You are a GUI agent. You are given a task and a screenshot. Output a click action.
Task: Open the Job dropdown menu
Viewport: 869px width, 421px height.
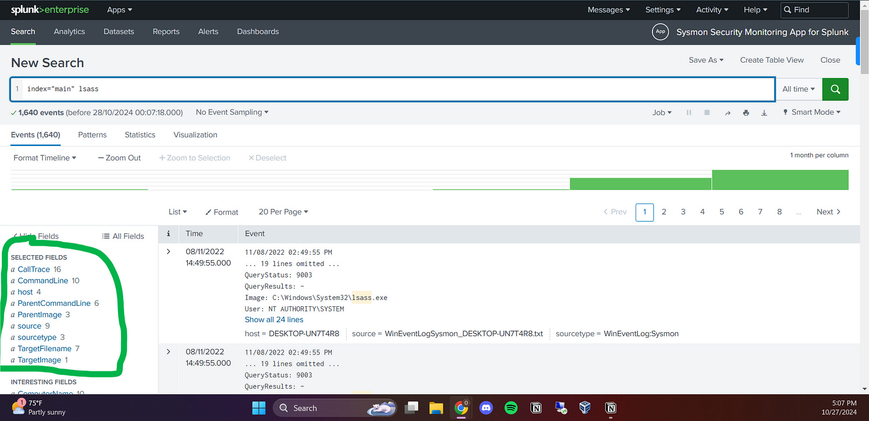tap(662, 113)
